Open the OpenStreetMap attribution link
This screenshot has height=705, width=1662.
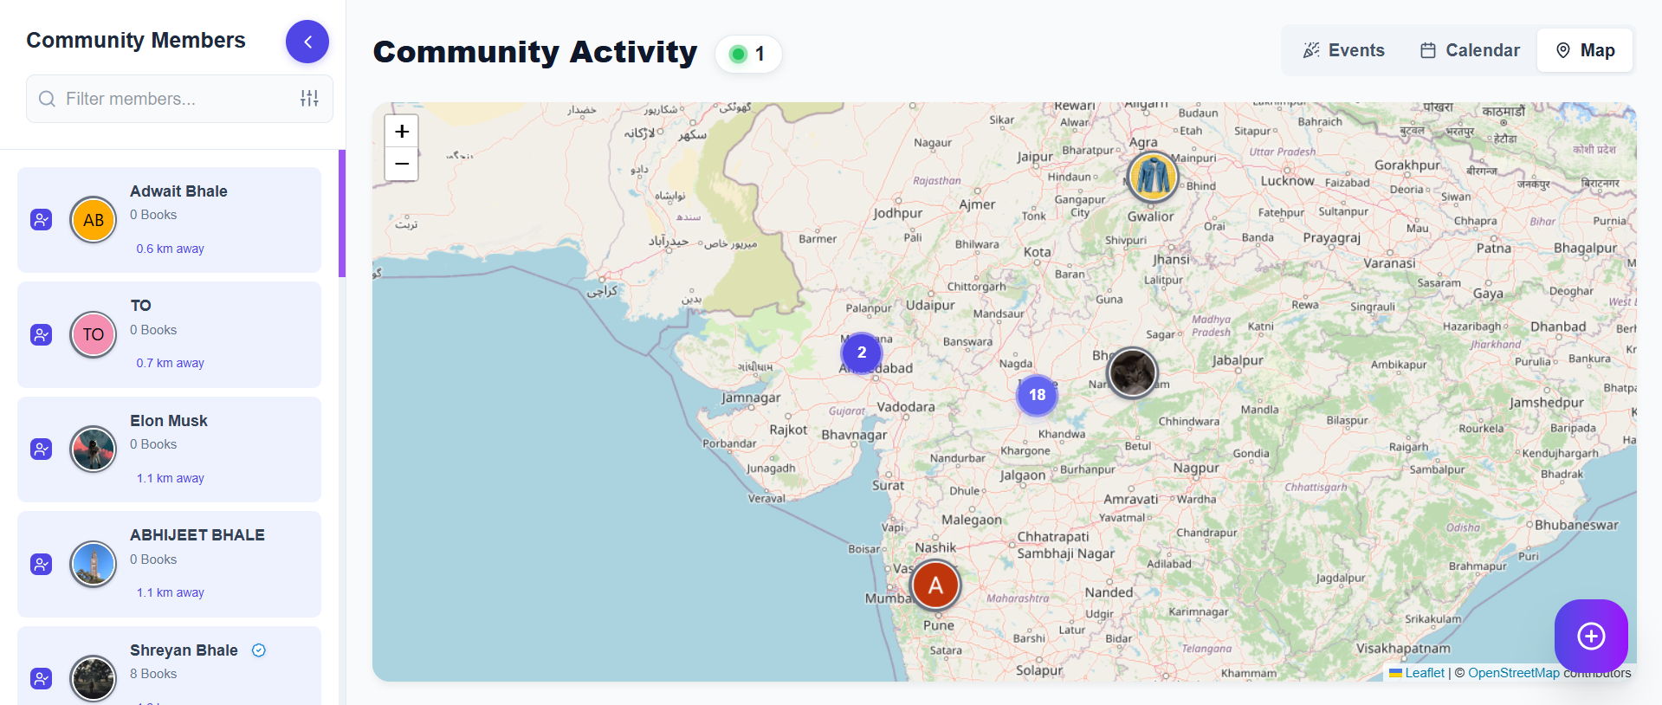pyautogui.click(x=1514, y=673)
